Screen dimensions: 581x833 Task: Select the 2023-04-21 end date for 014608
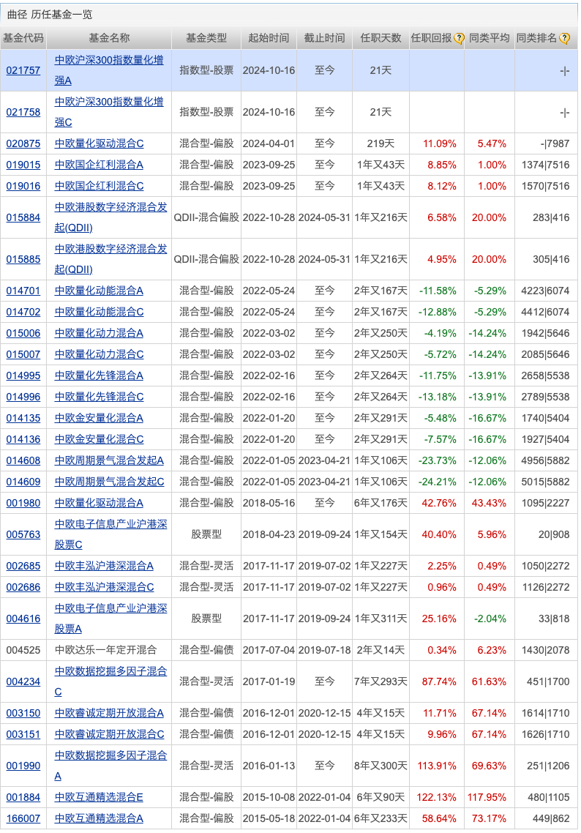(324, 460)
